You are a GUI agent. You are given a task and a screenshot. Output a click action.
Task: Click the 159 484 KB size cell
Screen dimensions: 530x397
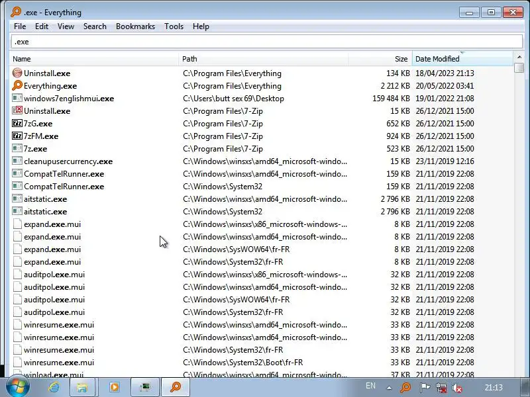[x=391, y=98]
